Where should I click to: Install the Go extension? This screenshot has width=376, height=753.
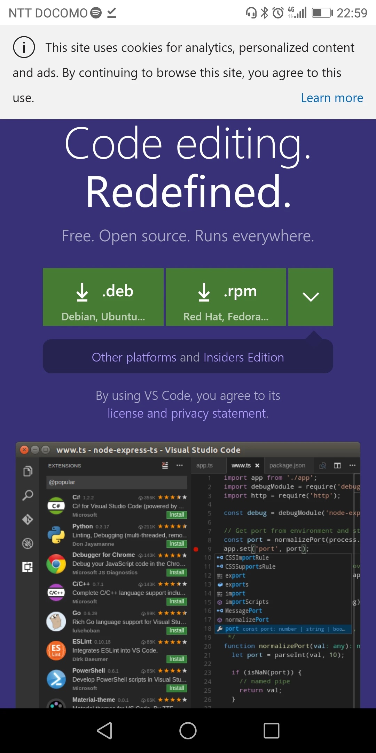(177, 630)
